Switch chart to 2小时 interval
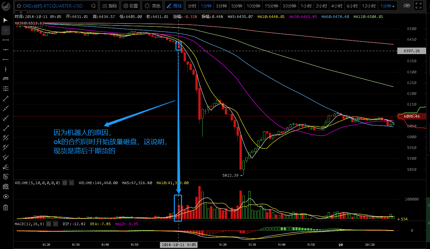 pos(322,6)
